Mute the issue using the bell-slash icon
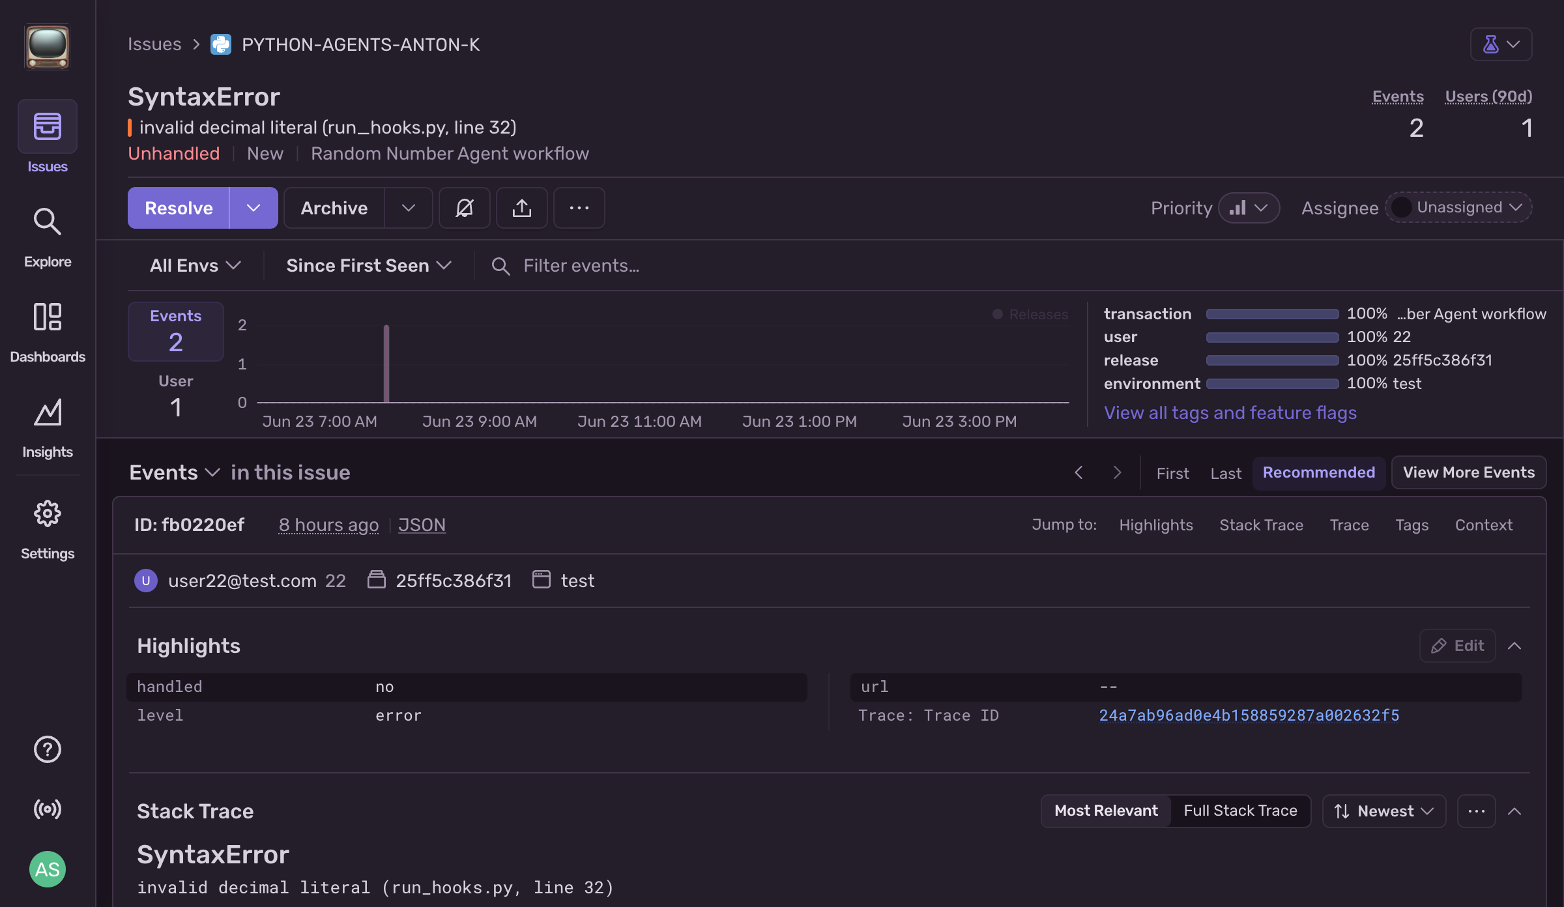 [x=464, y=208]
